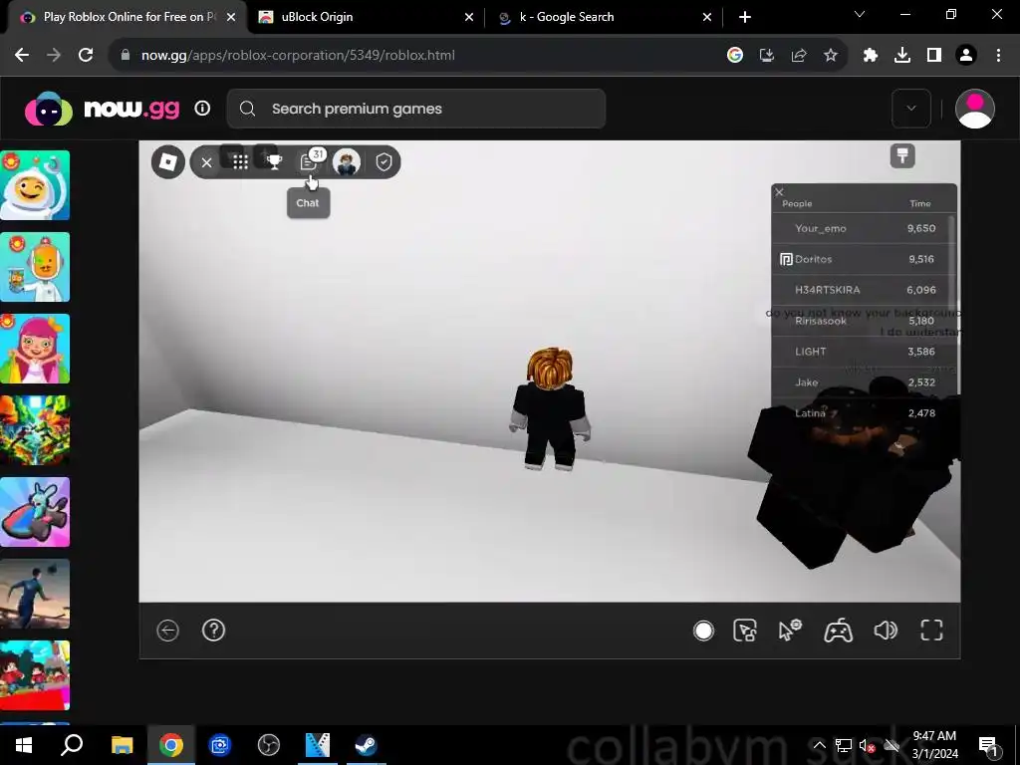Open Chrome downloads icon
The image size is (1020, 765).
point(902,56)
